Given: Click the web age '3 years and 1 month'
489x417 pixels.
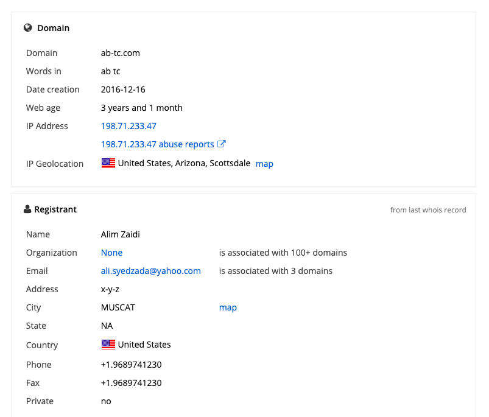Looking at the screenshot, I should (x=141, y=108).
